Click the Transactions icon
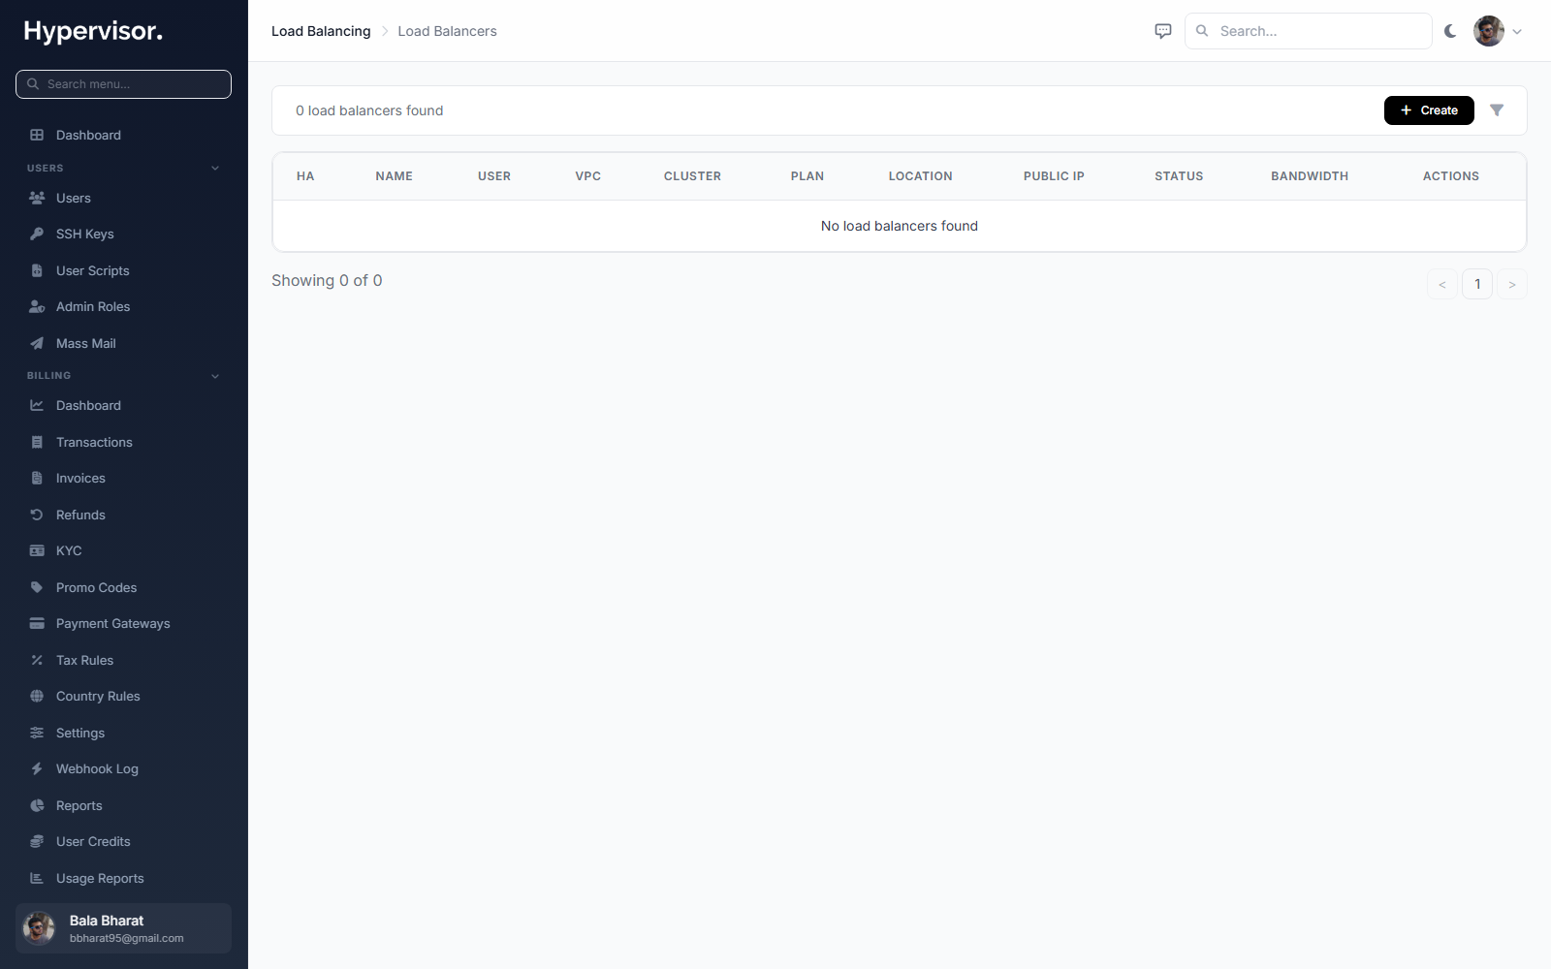This screenshot has height=969, width=1551. click(x=37, y=442)
